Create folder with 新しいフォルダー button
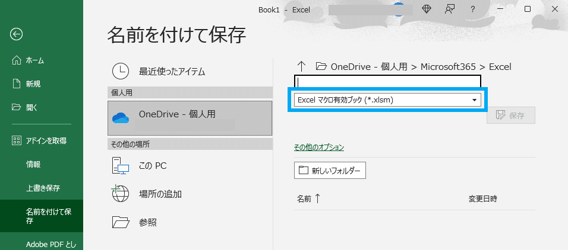Screen dimensions: 568x250 pyautogui.click(x=330, y=171)
